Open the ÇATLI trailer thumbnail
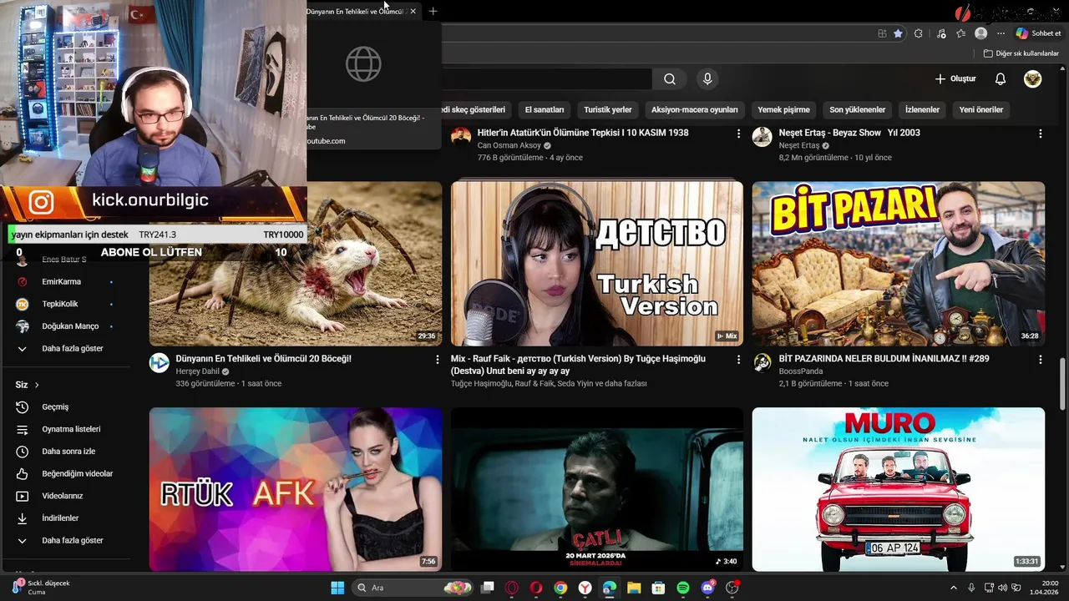1069x601 pixels. [x=596, y=489]
